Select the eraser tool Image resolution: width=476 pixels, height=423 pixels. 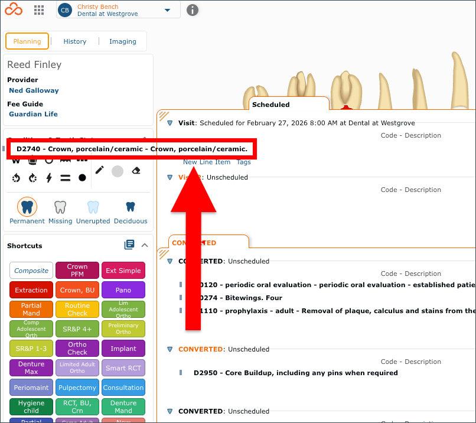(136, 171)
